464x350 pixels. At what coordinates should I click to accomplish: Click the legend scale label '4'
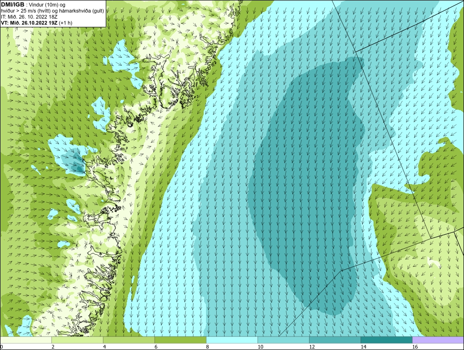104,347
